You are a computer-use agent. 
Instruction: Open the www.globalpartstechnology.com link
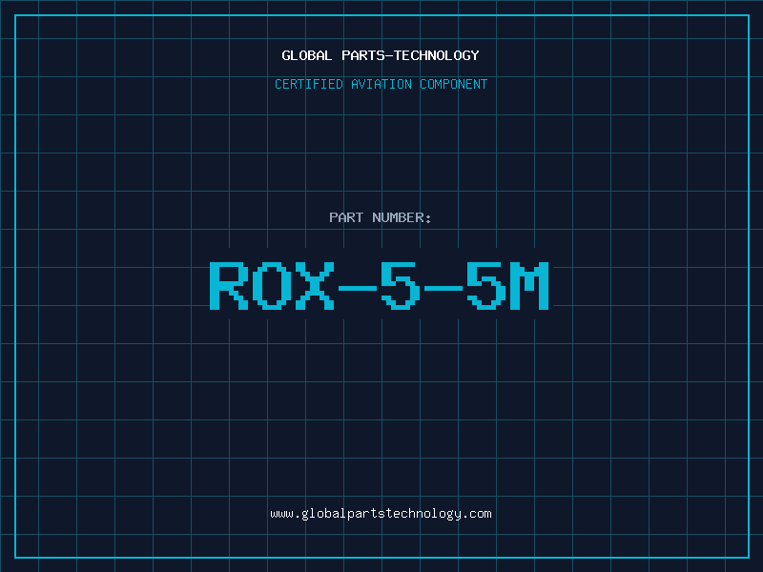381,514
